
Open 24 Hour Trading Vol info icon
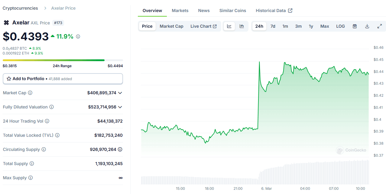(x=47, y=121)
